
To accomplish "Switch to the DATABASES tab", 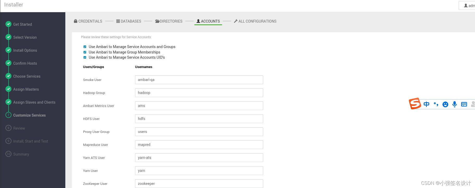I will click(x=129, y=21).
